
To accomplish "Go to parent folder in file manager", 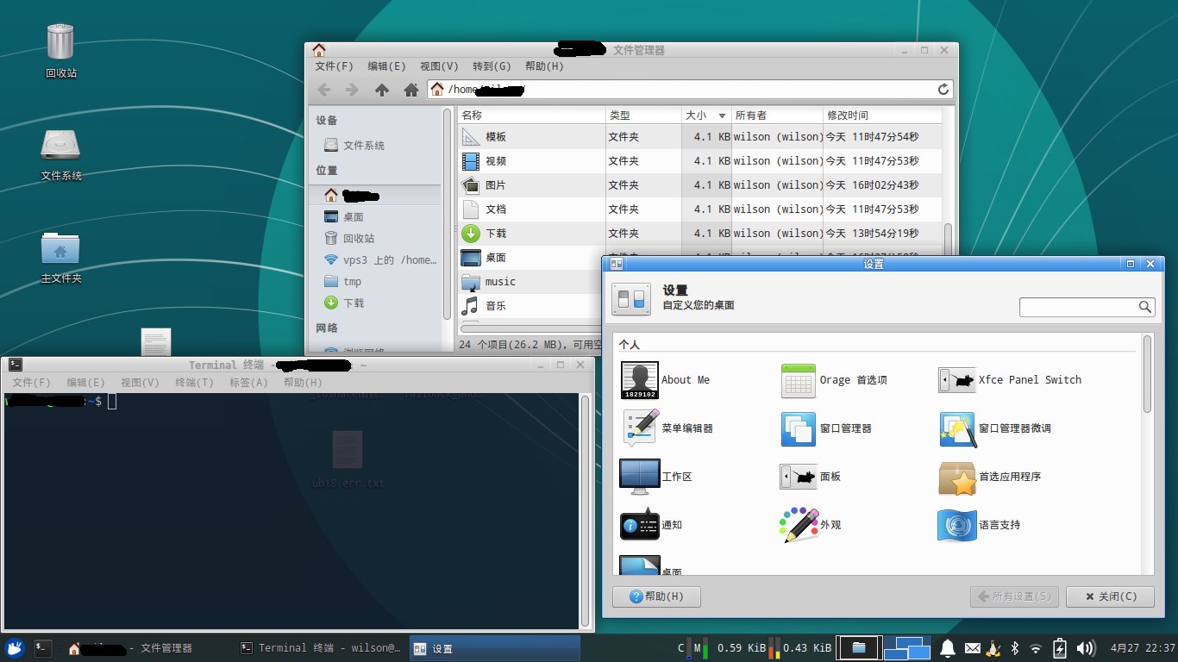I will pyautogui.click(x=382, y=90).
